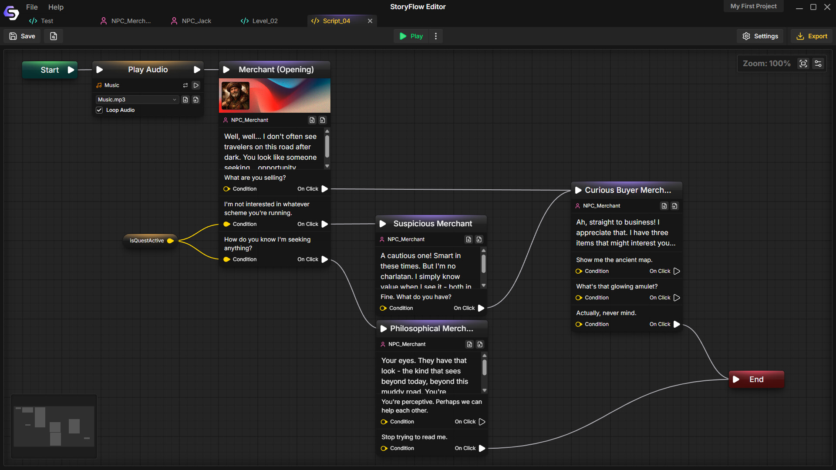Screen dimensions: 836x470
Task: Click the preview play icon next to Music
Action: pyautogui.click(x=196, y=85)
